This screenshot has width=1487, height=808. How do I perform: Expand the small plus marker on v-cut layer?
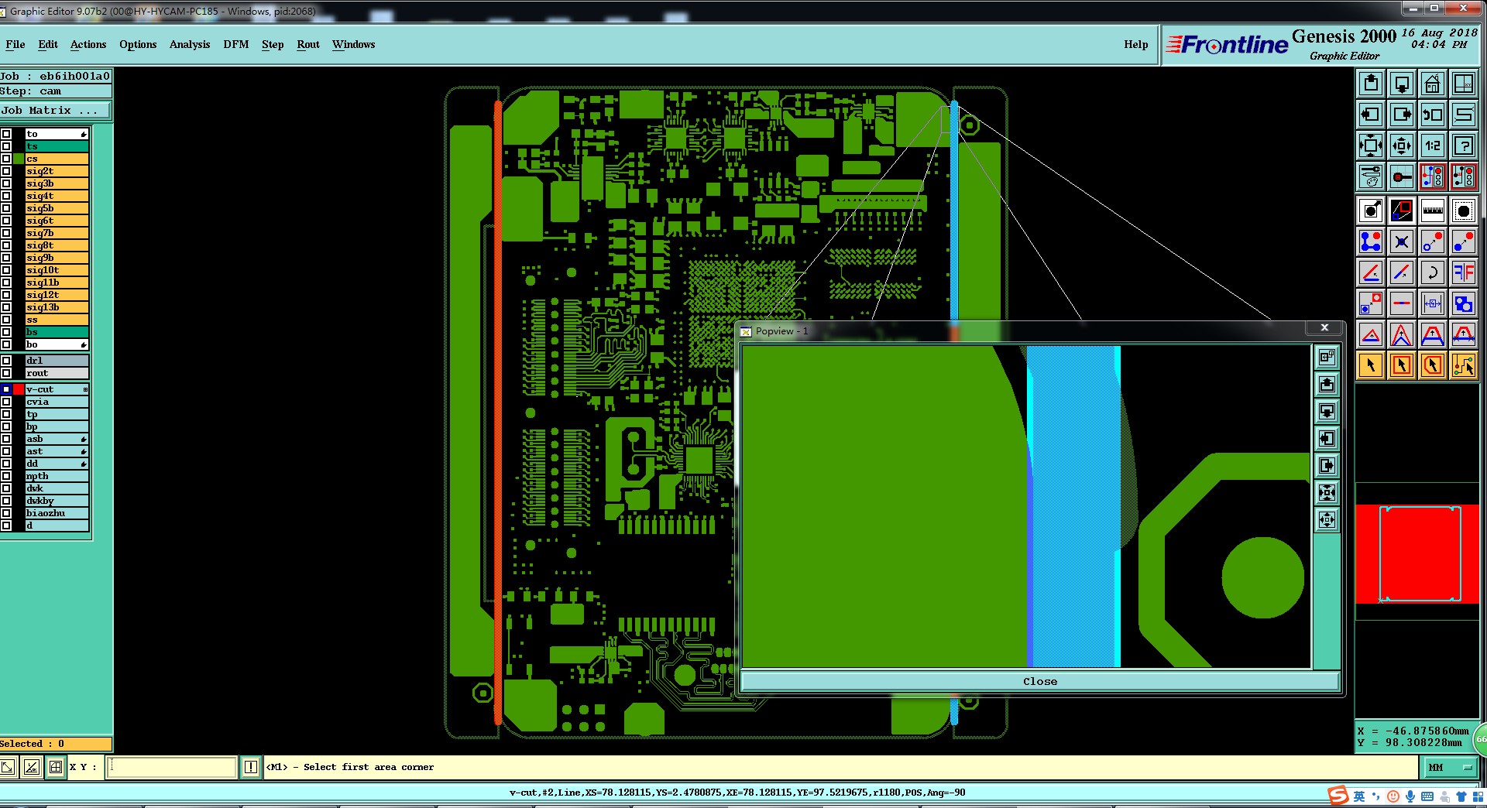pos(85,389)
